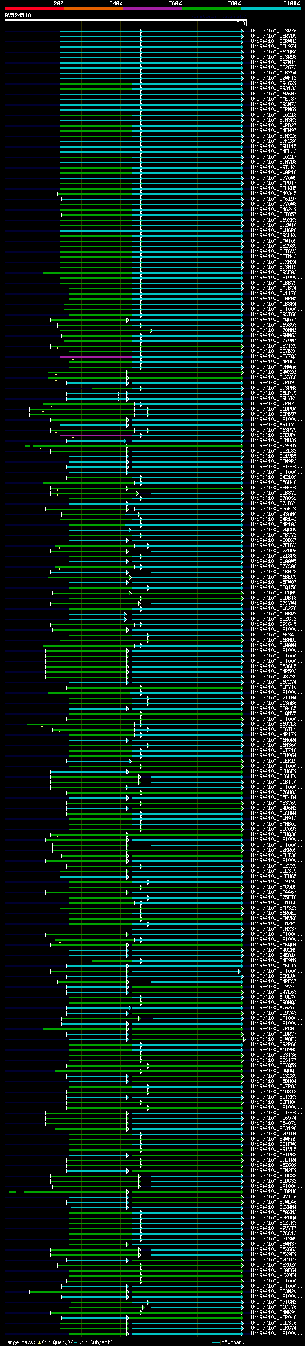
Task: Choose entry UniRef100_Q5ZL82
Action: tap(274, 451)
